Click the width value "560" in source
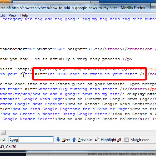Viewport: 156px width, 156px height. (59, 49)
